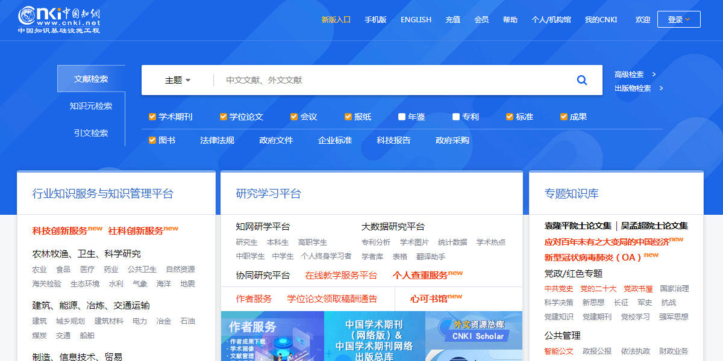Open 新版入口 in the top menu

tap(336, 19)
